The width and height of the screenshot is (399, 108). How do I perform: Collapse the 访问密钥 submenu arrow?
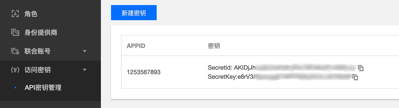pyautogui.click(x=85, y=70)
